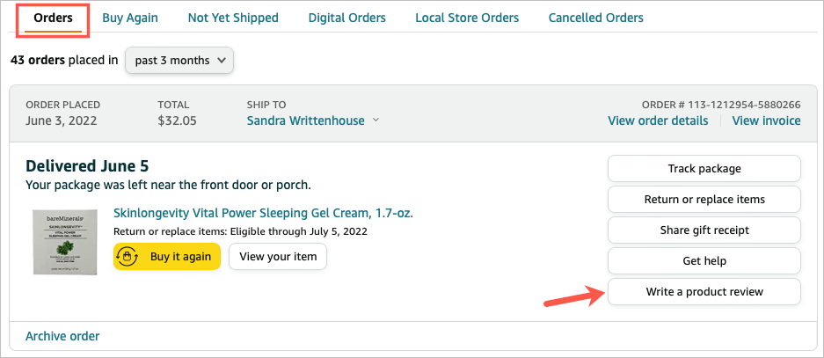Click the Archive order link
Viewport: 824px width, 358px height.
[62, 336]
